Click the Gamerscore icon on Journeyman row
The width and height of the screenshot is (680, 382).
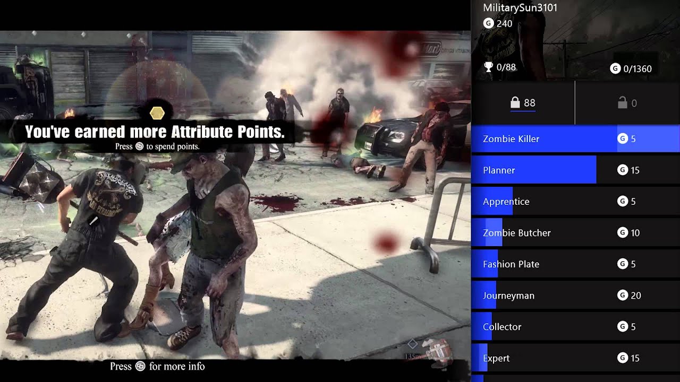(623, 296)
